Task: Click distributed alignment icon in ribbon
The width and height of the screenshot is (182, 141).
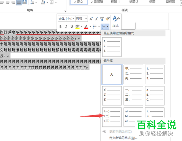Action: click(24, 2)
